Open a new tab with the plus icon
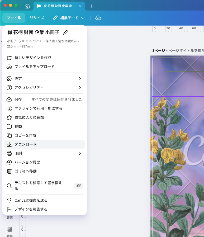 point(91,6)
